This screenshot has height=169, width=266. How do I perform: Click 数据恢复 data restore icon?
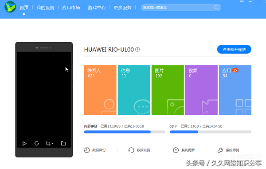(131, 150)
